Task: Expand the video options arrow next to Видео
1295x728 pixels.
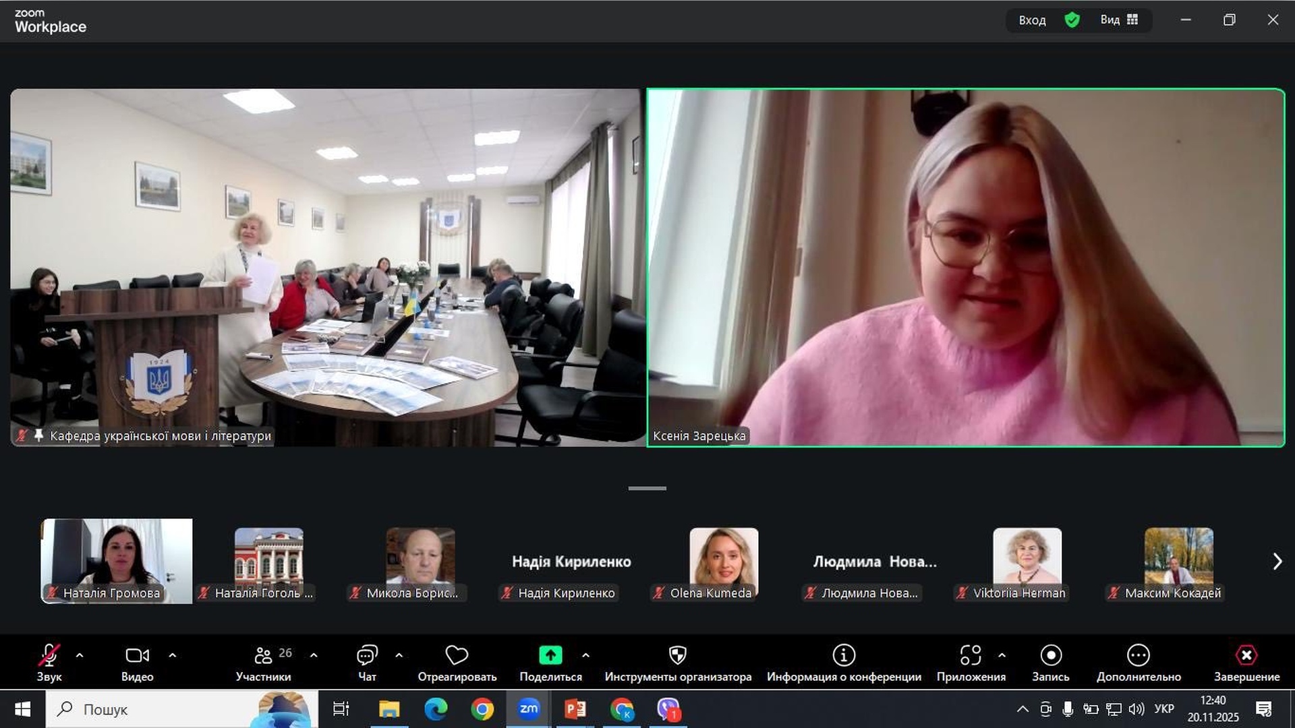Action: [x=172, y=655]
